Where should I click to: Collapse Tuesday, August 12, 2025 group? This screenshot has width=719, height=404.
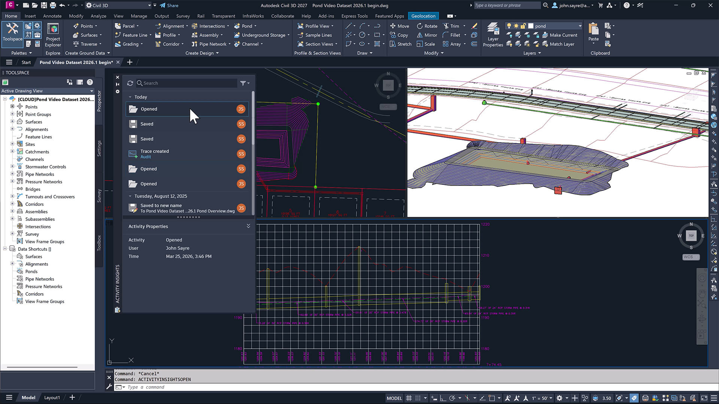point(130,196)
